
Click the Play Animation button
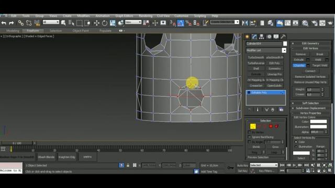(x=294, y=165)
